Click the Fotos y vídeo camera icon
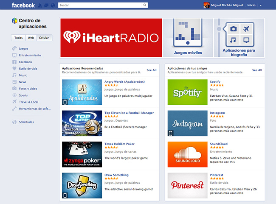The width and height of the screenshot is (276, 204). point(14,89)
